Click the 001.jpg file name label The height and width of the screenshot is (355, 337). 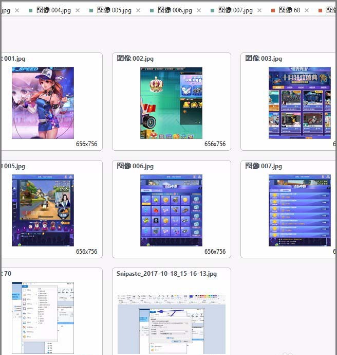(x=13, y=59)
